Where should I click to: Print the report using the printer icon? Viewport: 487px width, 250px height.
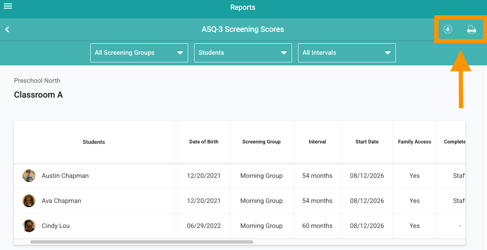tap(472, 29)
